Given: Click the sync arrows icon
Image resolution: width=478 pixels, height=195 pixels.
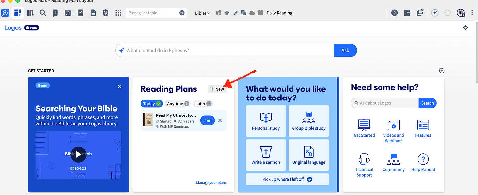Looking at the screenshot, I should tap(447, 13).
